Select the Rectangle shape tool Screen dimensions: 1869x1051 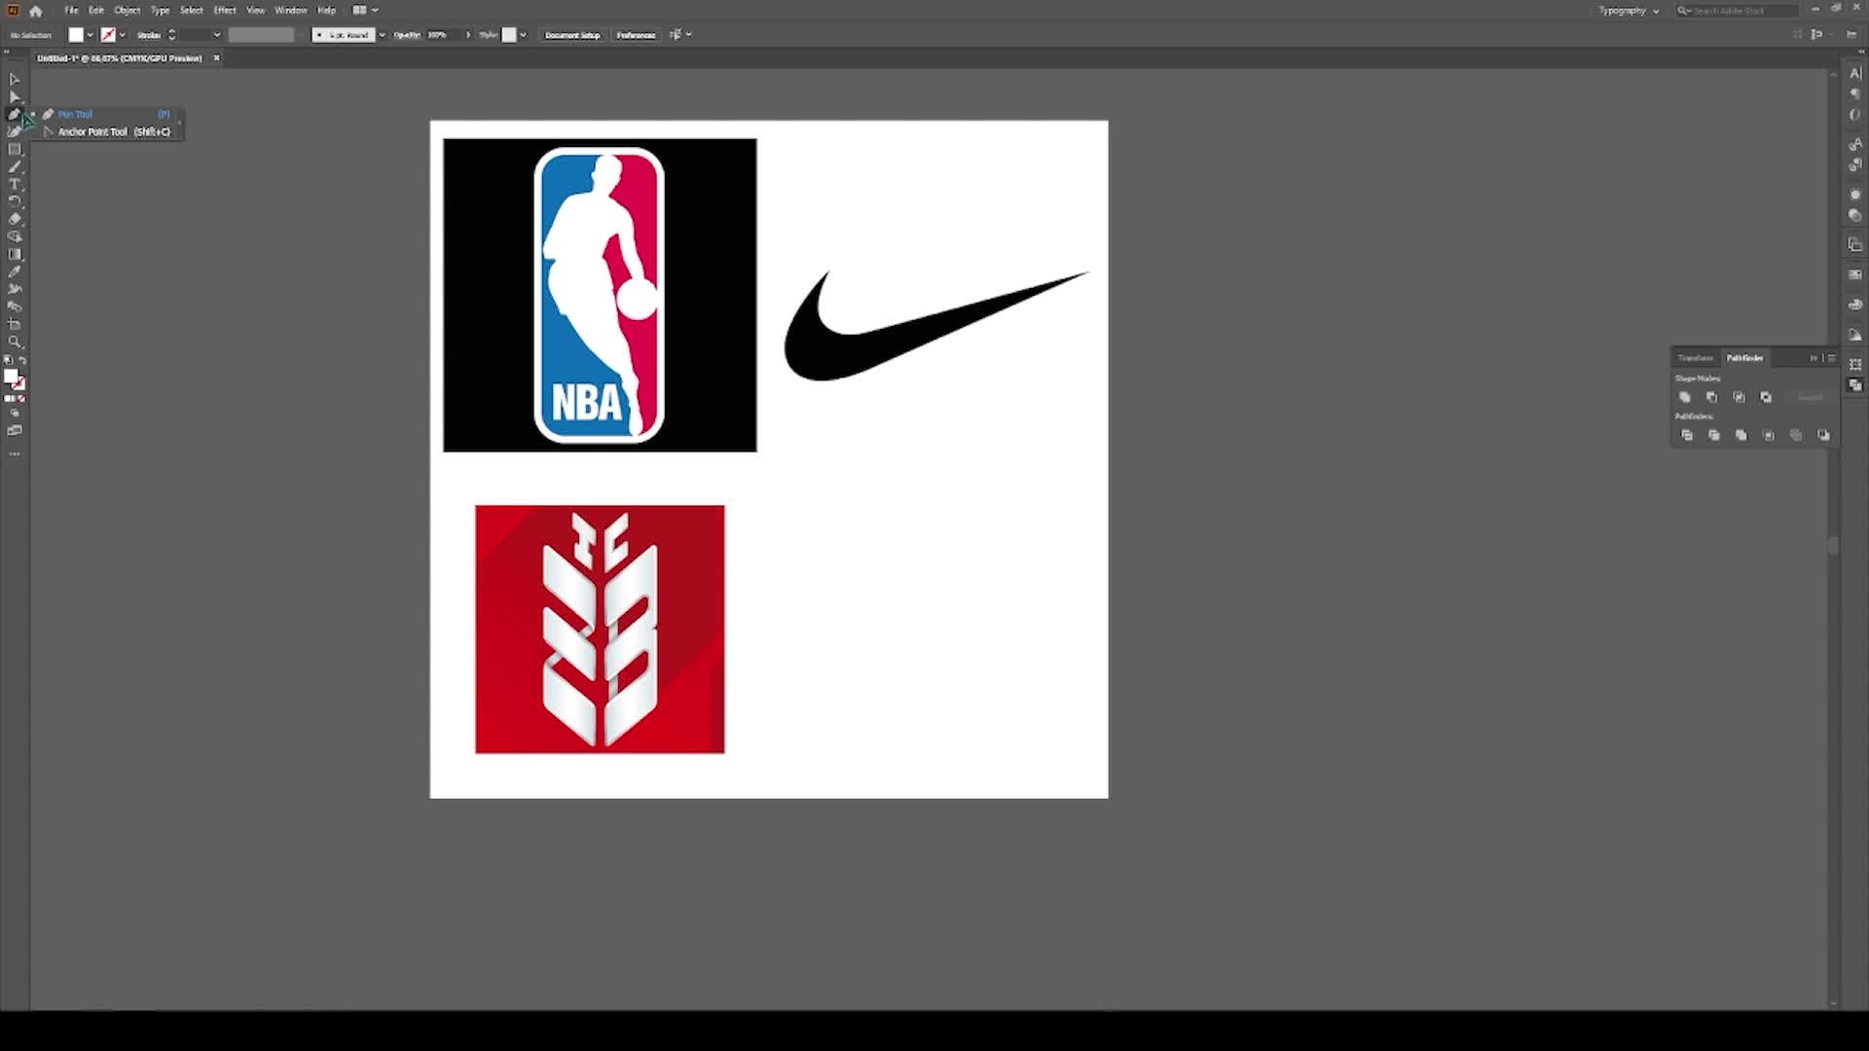tap(15, 150)
